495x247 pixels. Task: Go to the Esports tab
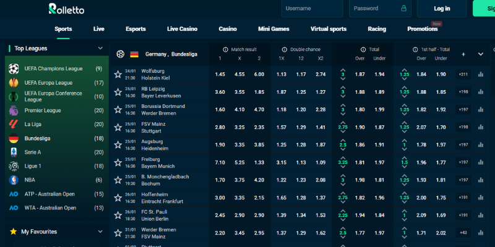coord(136,29)
